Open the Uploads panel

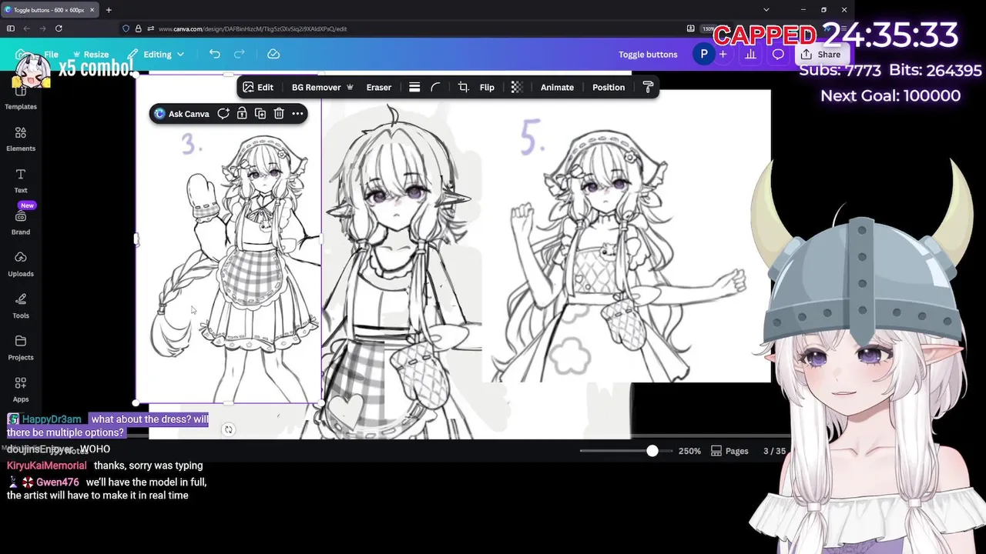21,264
